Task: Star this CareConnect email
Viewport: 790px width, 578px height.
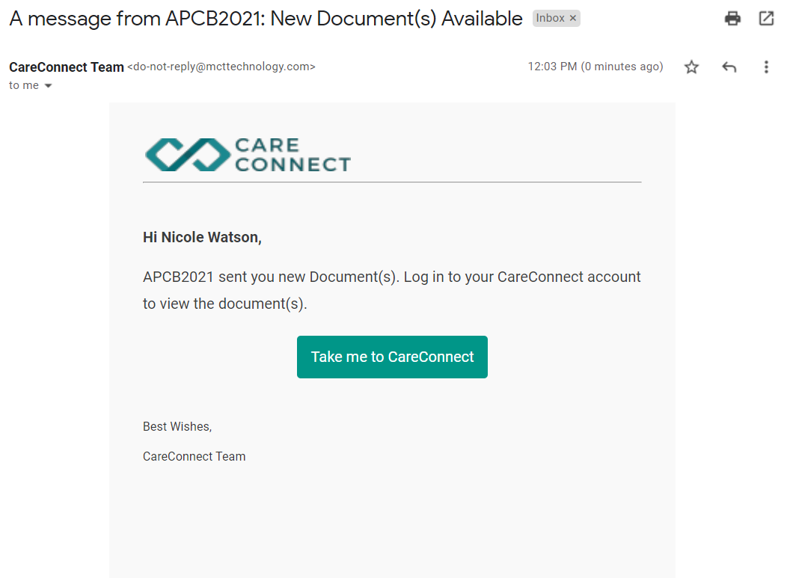Action: coord(691,67)
